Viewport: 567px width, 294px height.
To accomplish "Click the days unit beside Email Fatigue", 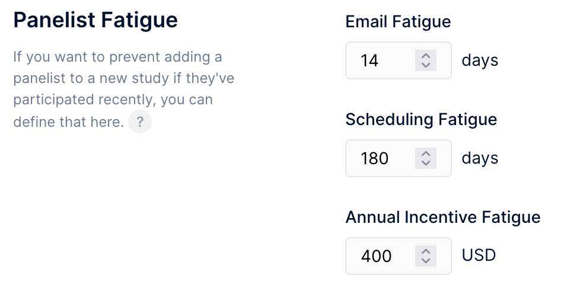I will pyautogui.click(x=480, y=60).
